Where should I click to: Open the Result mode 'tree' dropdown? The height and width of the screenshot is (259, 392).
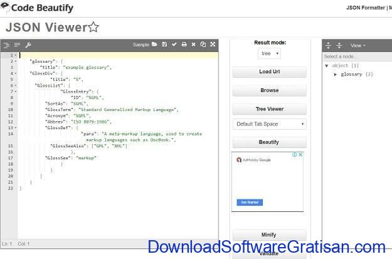[270, 53]
